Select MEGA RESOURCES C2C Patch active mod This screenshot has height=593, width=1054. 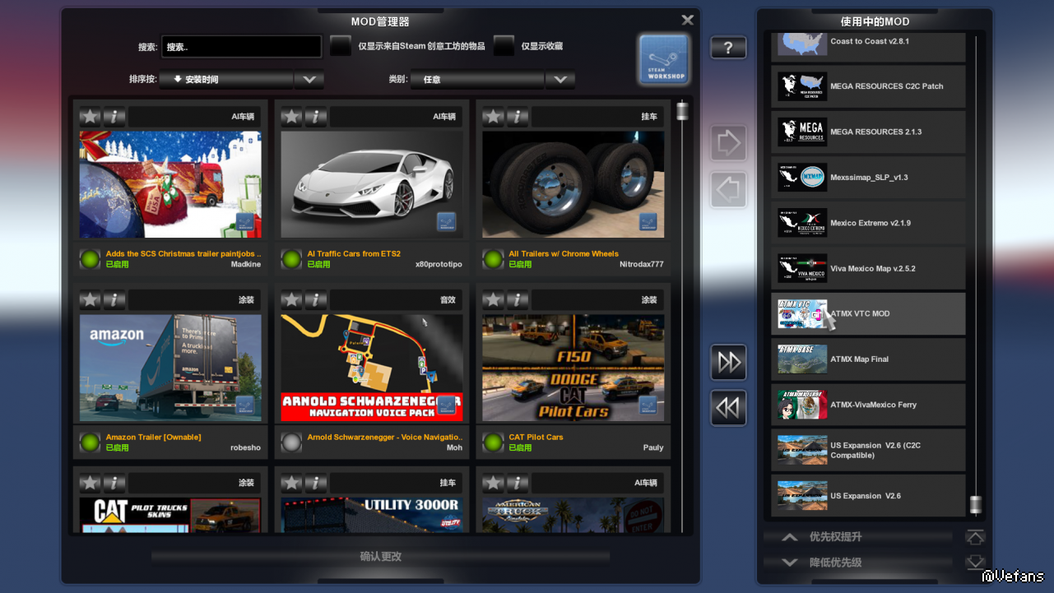click(868, 86)
